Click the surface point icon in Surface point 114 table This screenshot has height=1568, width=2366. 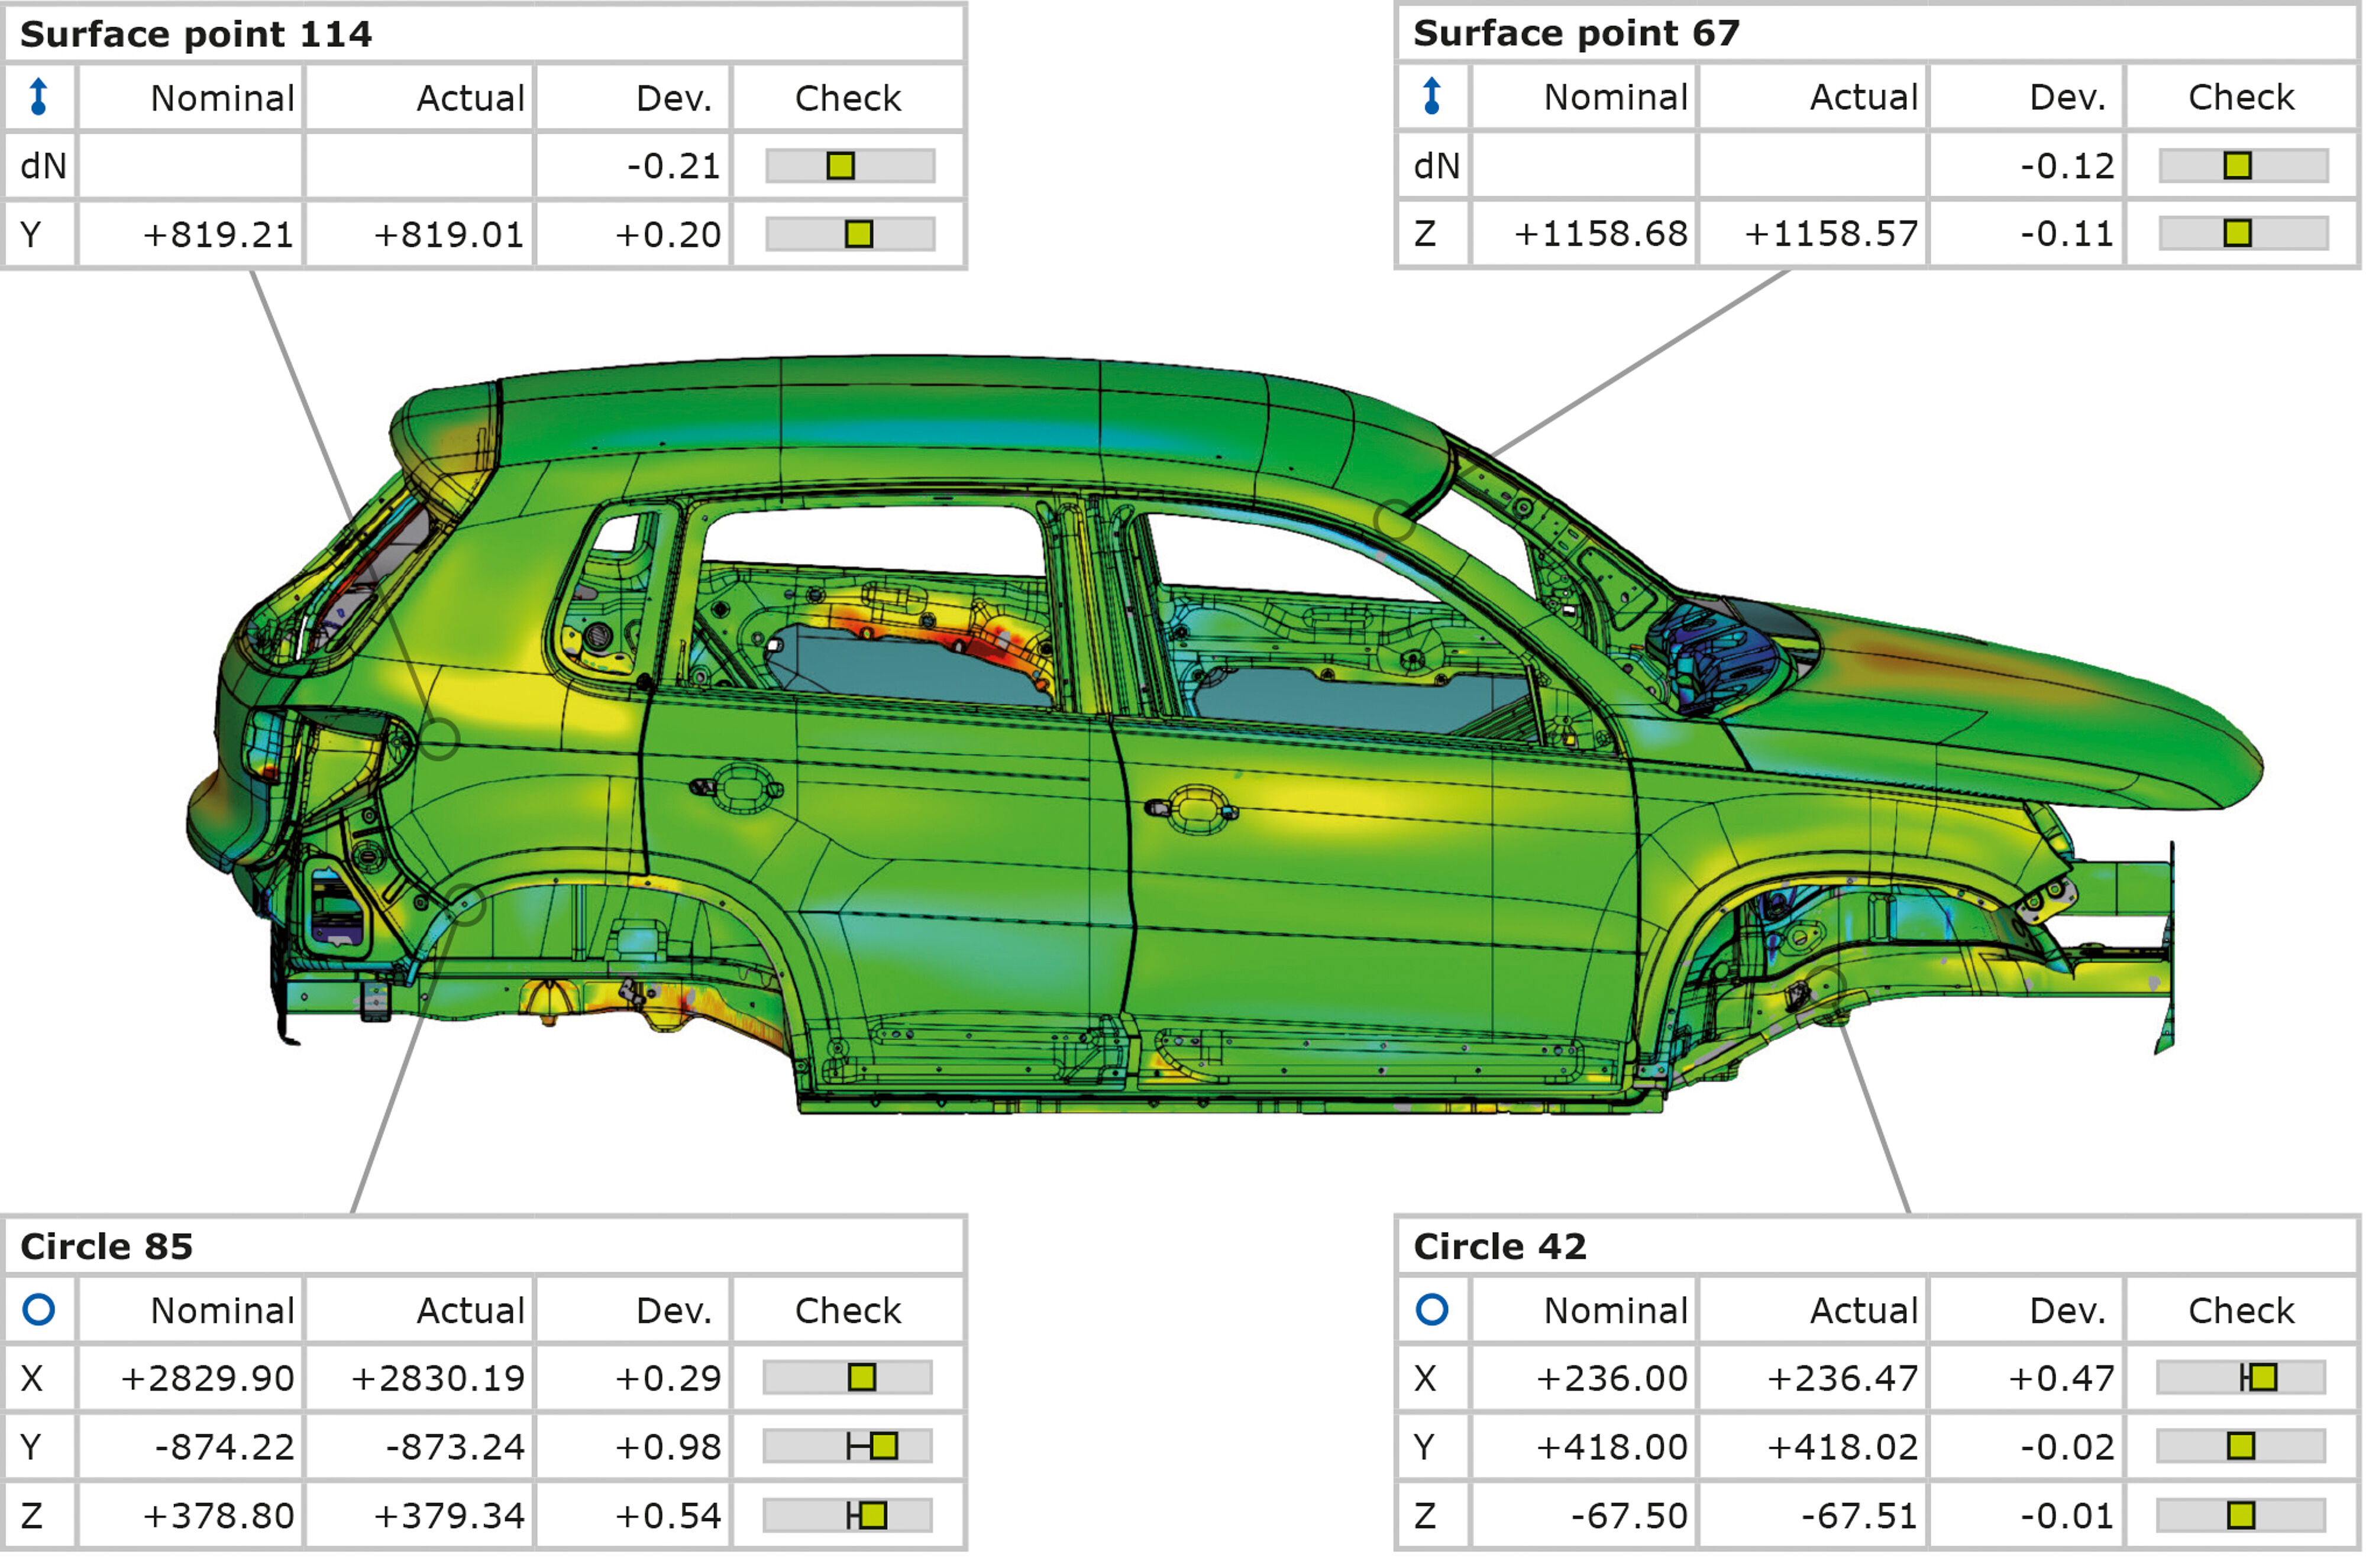[38, 97]
